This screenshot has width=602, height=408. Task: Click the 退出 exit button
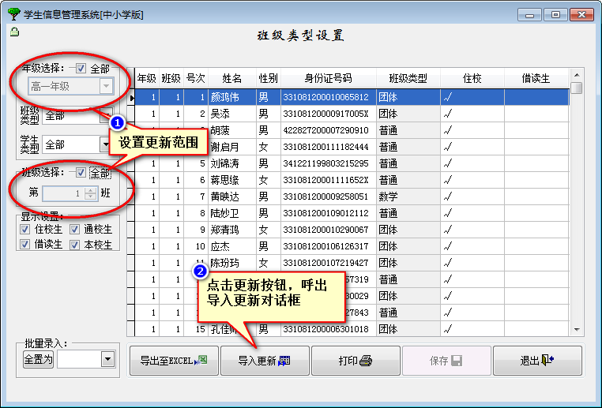click(537, 361)
